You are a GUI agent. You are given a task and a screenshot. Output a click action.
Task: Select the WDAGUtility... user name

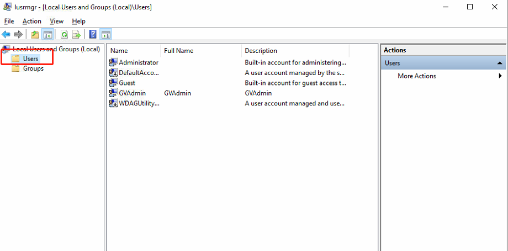[x=139, y=104]
